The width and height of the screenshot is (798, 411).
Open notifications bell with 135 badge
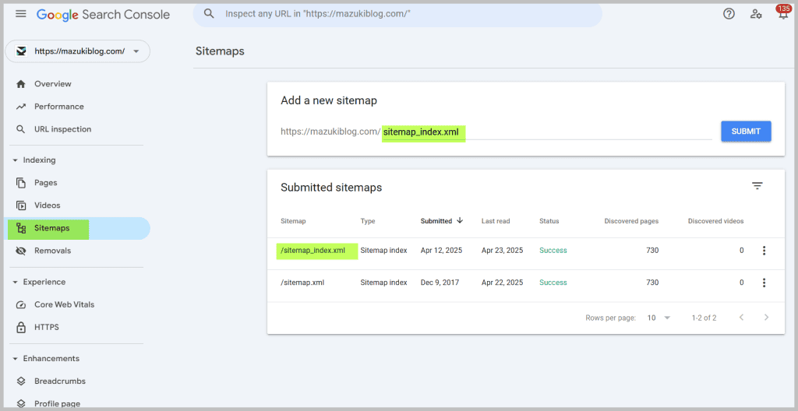pyautogui.click(x=782, y=14)
